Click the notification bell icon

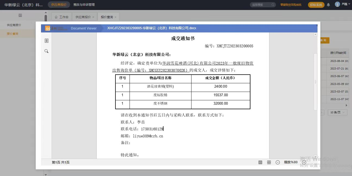[328, 5]
